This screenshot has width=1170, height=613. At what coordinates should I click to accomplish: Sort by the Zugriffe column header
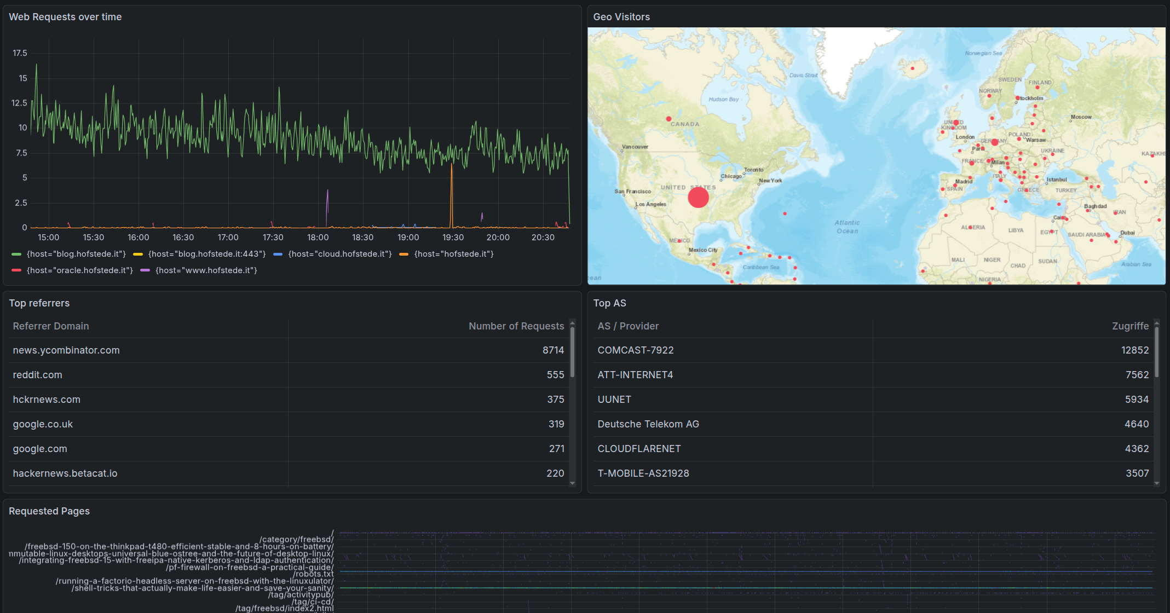[1130, 326]
